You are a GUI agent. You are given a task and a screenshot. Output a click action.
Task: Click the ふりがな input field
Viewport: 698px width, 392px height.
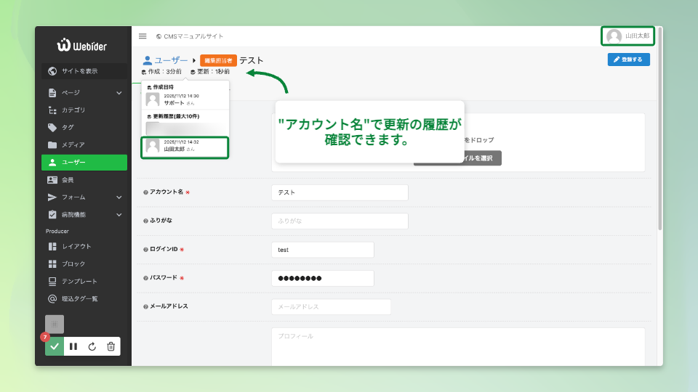click(x=340, y=221)
